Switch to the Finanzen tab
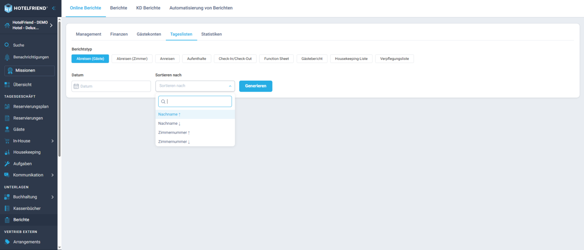 click(119, 34)
